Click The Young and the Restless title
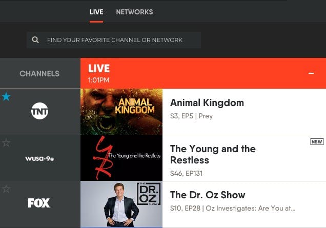The width and height of the screenshot is (326, 228). [213, 154]
